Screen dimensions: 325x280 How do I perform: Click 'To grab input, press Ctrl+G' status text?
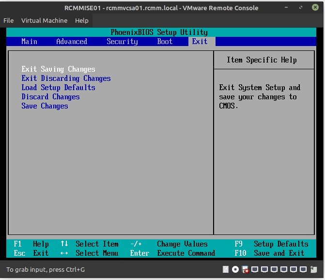(46, 270)
